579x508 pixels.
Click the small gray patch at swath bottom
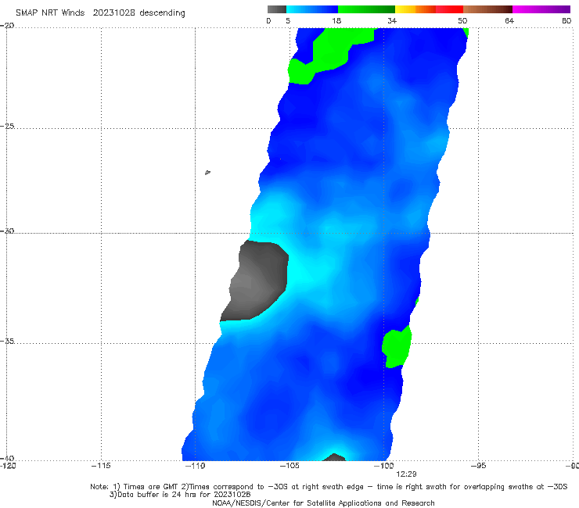334,457
